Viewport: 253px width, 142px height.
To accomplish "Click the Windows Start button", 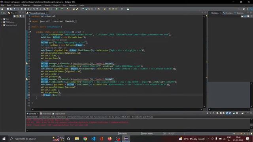I will coord(4,138).
